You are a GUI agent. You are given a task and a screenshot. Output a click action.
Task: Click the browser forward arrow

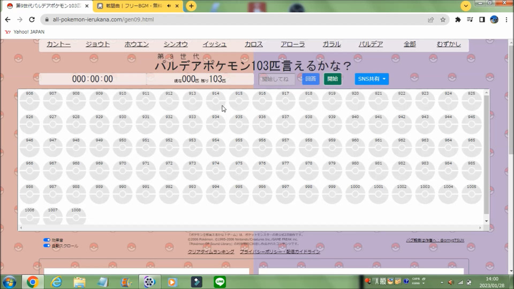20,20
